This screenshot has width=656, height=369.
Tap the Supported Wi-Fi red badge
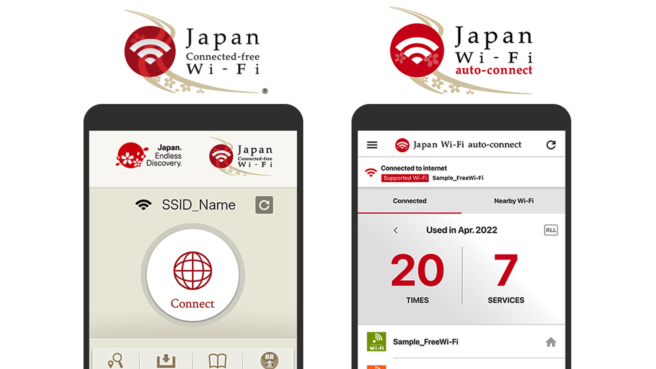point(405,178)
